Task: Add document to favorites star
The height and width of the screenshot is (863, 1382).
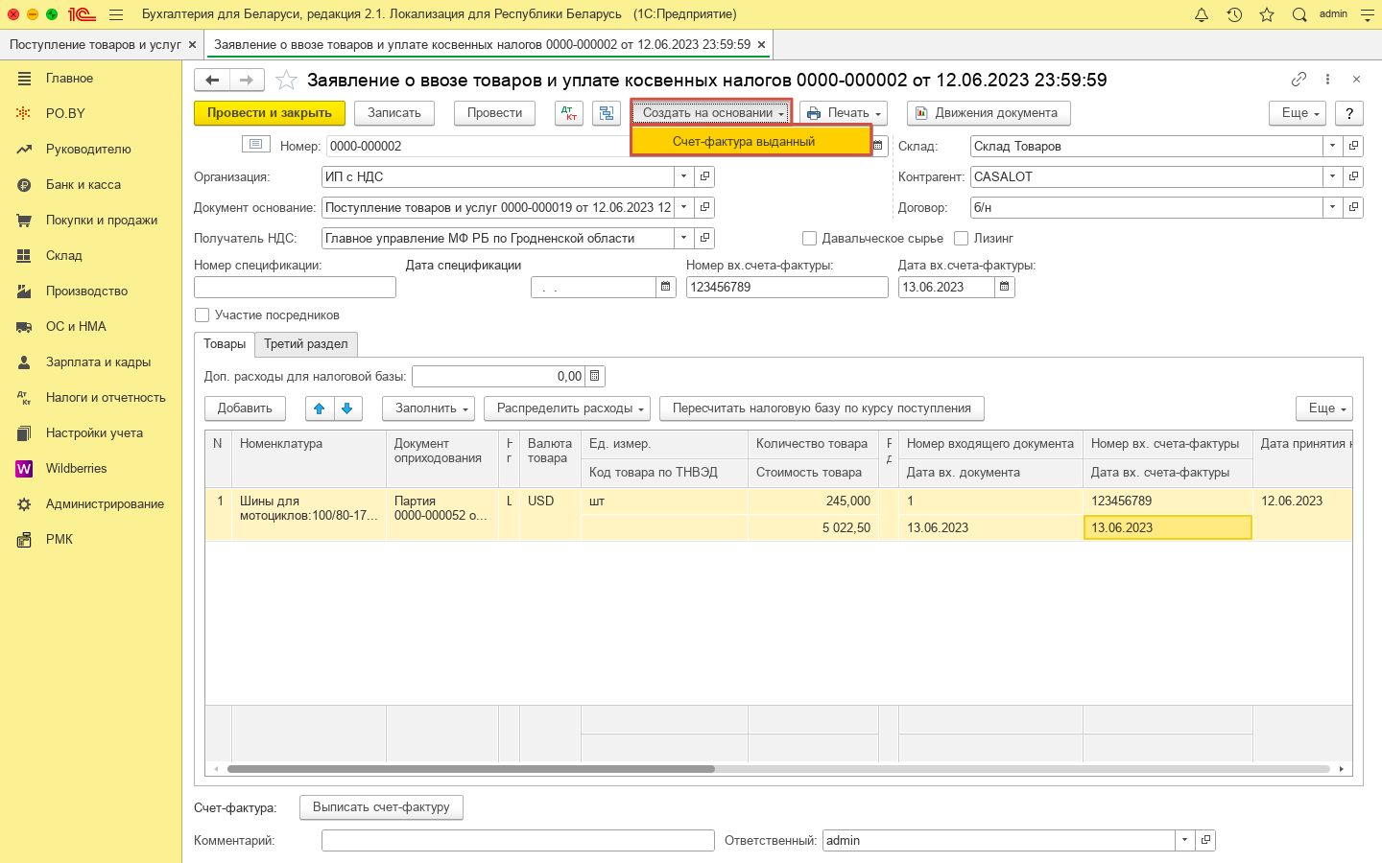Action: tap(286, 81)
